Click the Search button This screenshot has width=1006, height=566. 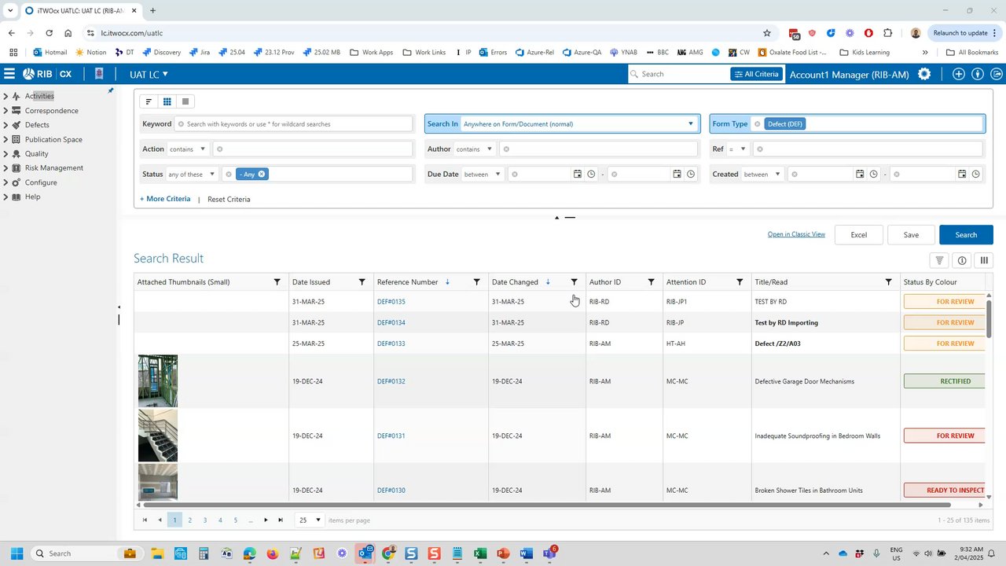[966, 235]
